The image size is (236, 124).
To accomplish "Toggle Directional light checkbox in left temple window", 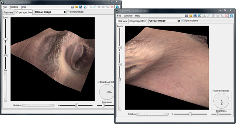I will click(213, 91).
